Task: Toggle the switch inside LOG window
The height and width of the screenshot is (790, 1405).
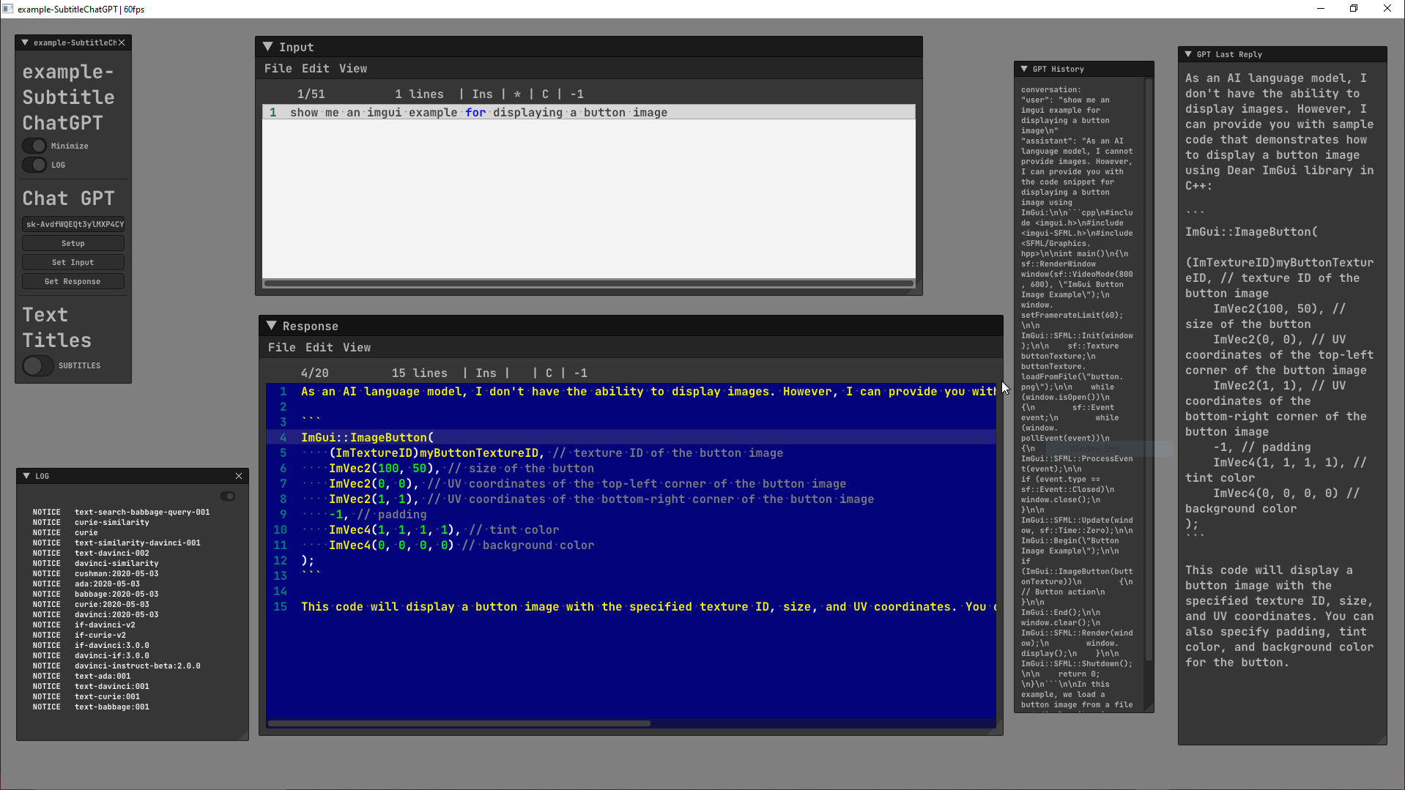Action: [228, 496]
